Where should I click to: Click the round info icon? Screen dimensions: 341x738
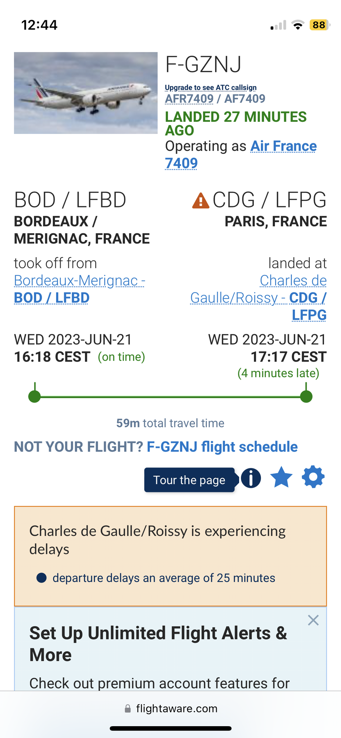pyautogui.click(x=251, y=478)
